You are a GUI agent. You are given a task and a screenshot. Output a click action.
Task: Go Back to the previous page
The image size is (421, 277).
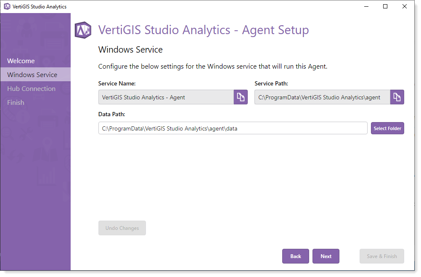[295, 256]
